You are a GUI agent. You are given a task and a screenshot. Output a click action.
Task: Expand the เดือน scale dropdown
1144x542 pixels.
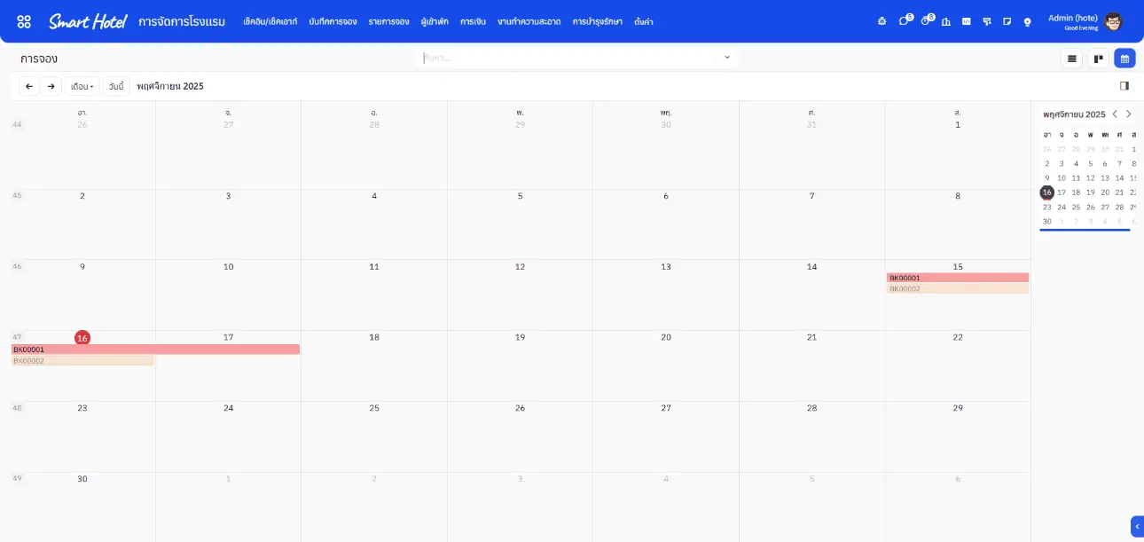point(82,86)
